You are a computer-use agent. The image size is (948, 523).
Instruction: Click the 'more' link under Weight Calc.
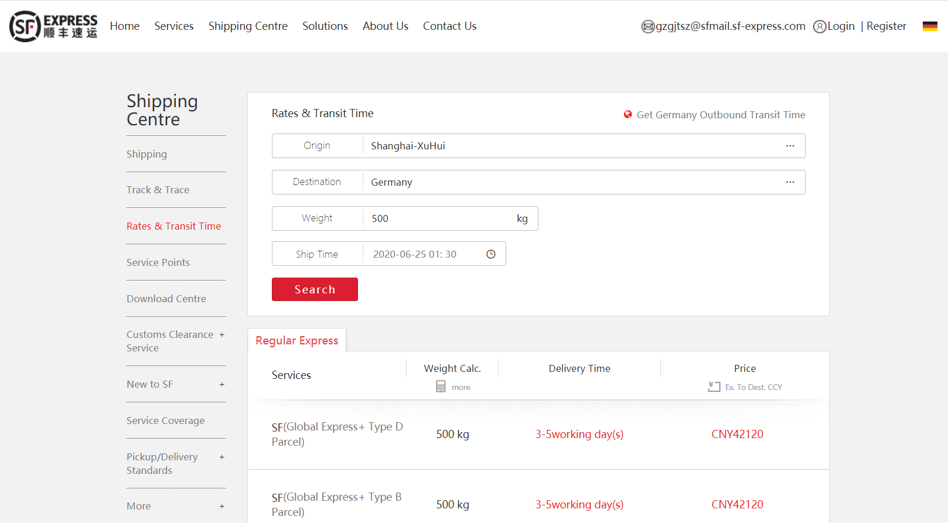click(461, 387)
